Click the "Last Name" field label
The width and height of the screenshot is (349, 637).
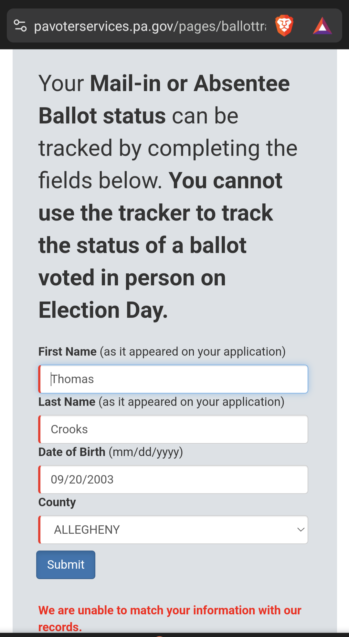(x=67, y=402)
